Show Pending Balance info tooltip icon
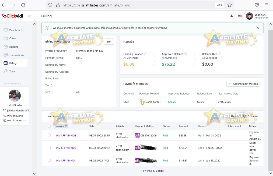Image resolution: width=273 pixels, height=176 pixels. [145, 54]
